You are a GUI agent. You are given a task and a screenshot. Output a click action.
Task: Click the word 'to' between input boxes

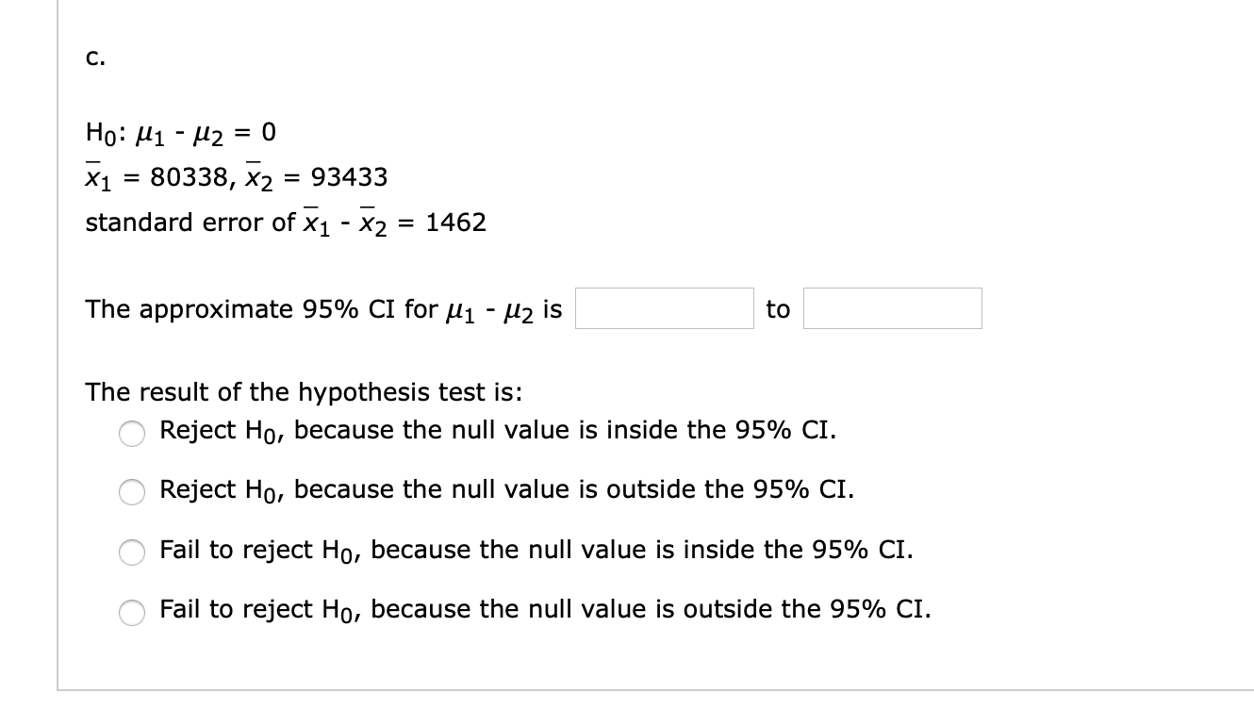click(x=778, y=309)
